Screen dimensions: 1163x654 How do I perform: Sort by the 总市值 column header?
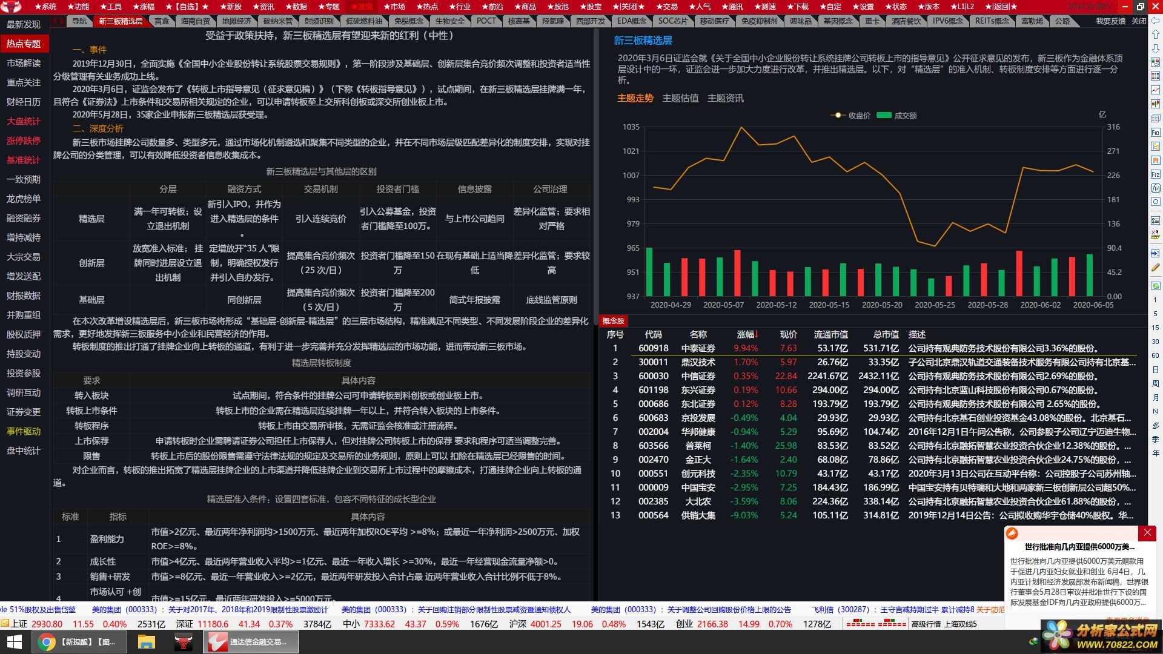coord(886,334)
